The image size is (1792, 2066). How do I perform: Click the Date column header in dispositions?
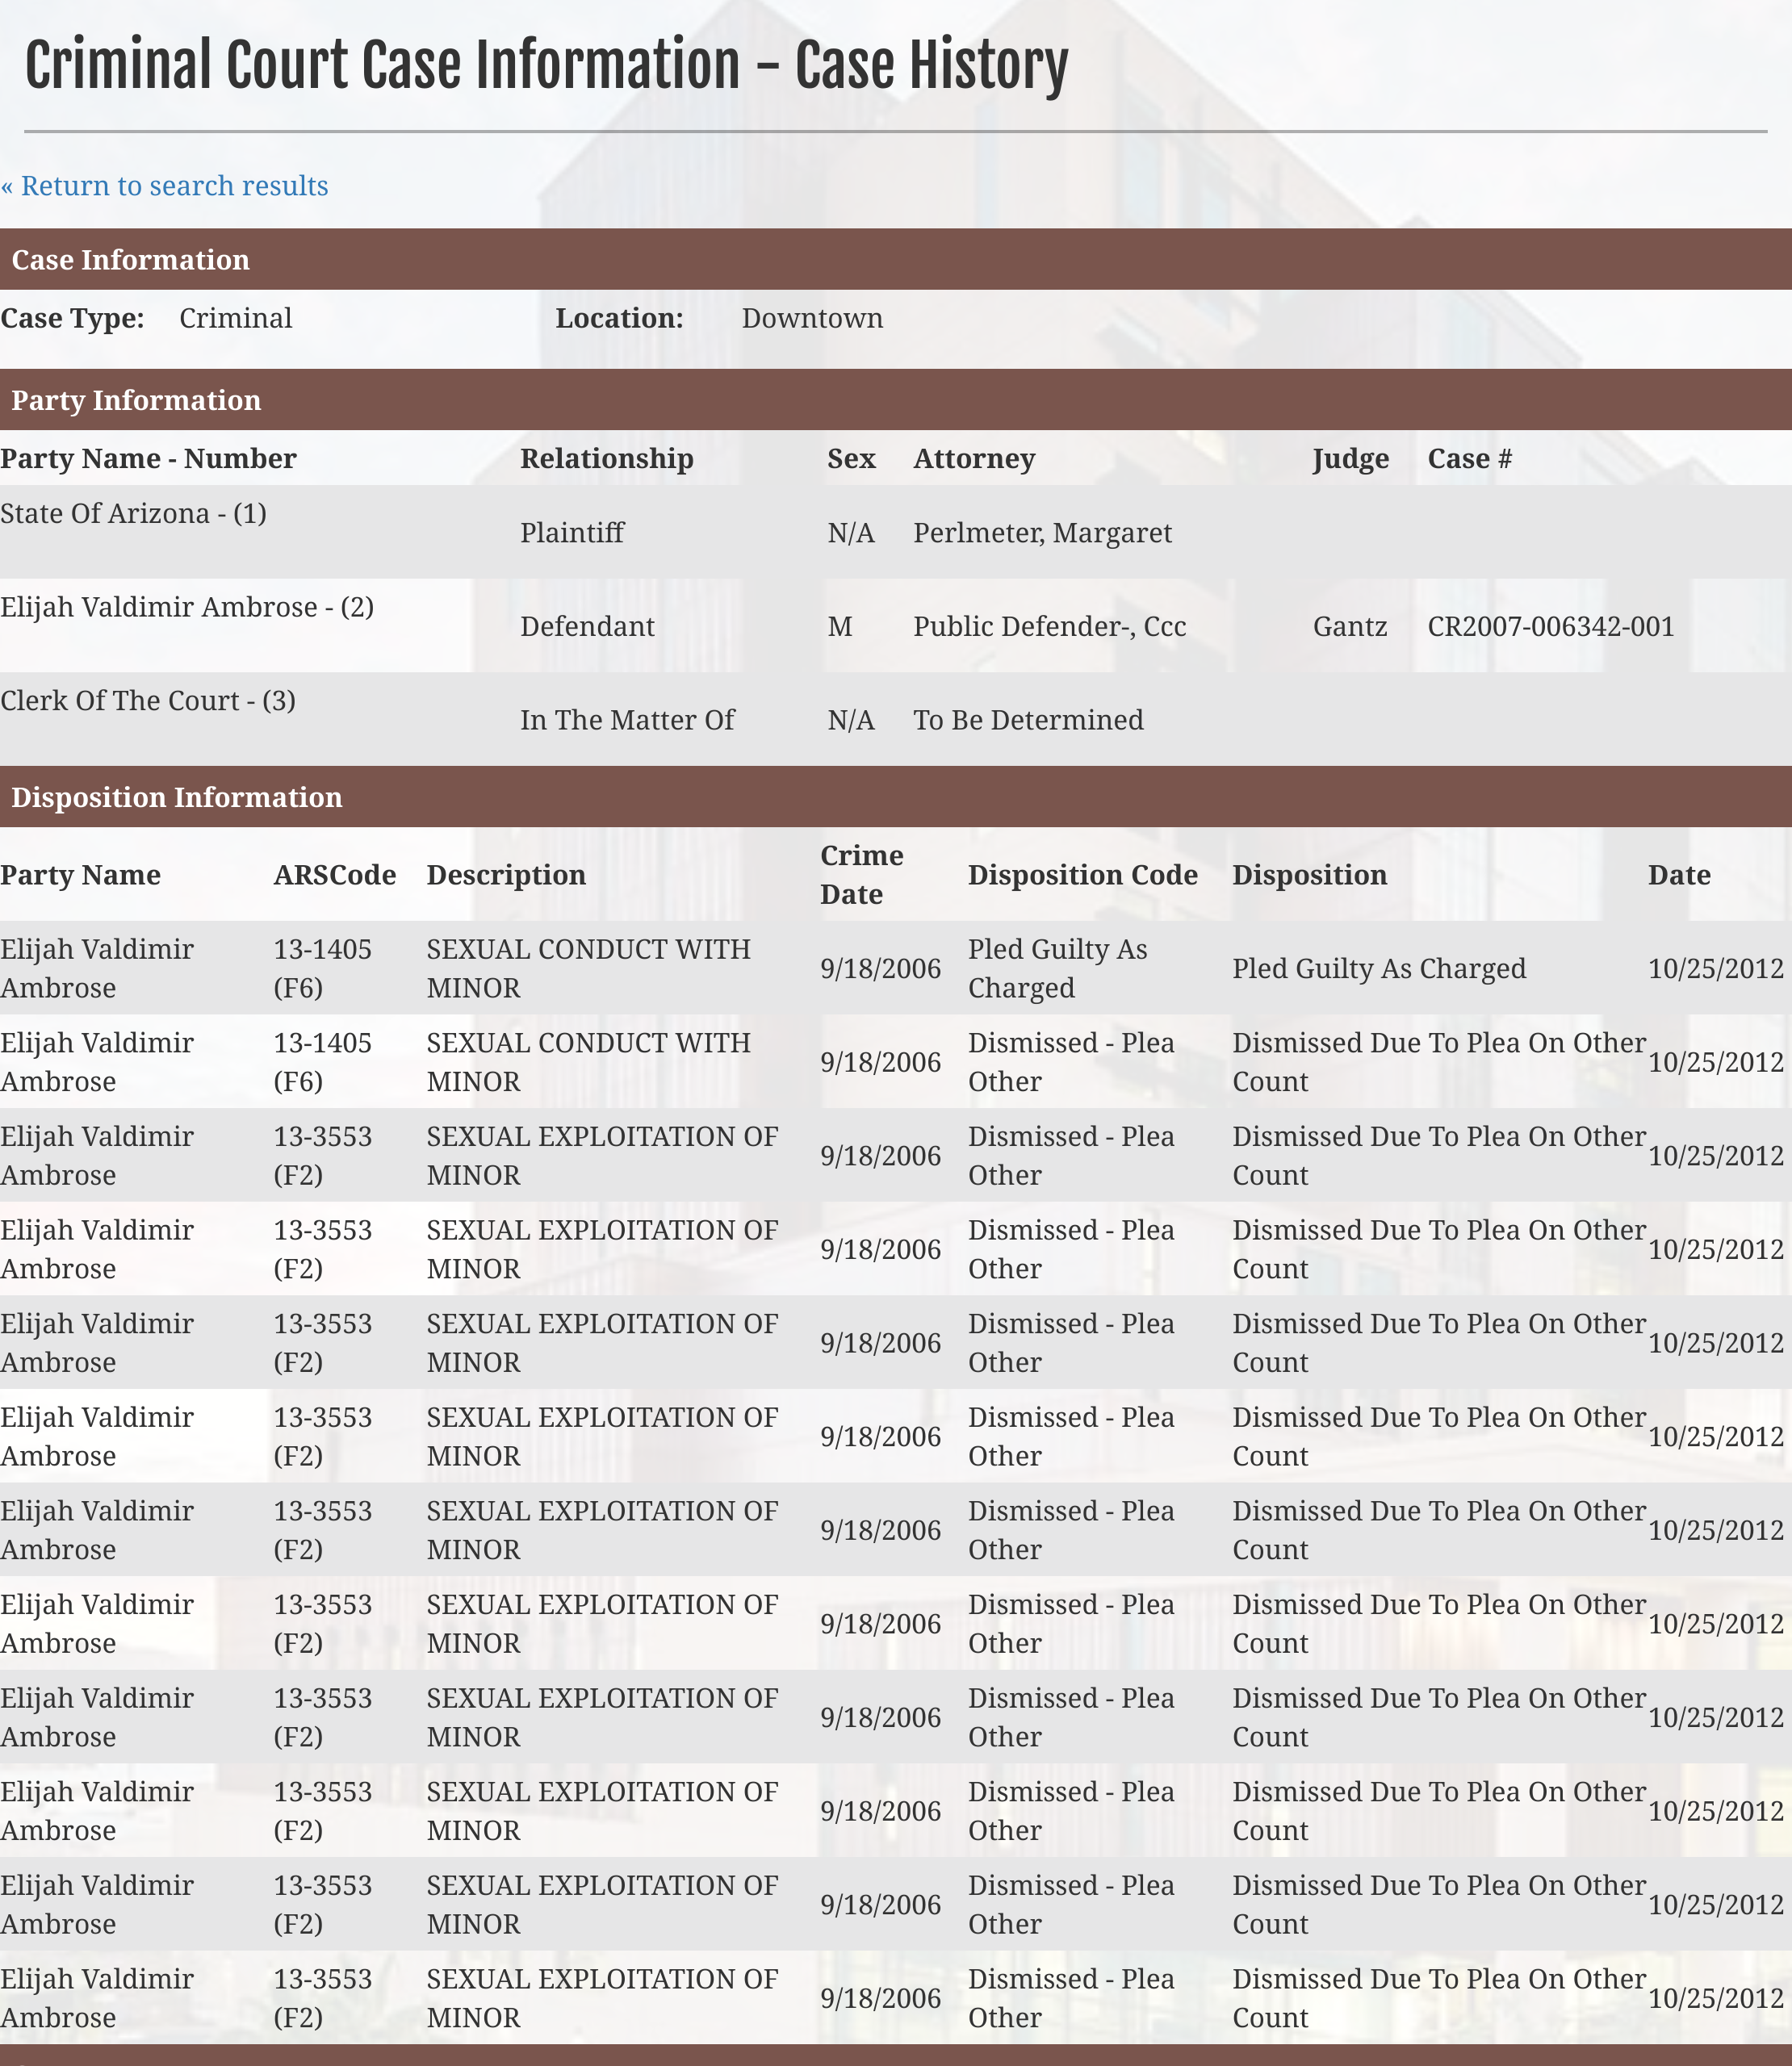coord(1679,875)
